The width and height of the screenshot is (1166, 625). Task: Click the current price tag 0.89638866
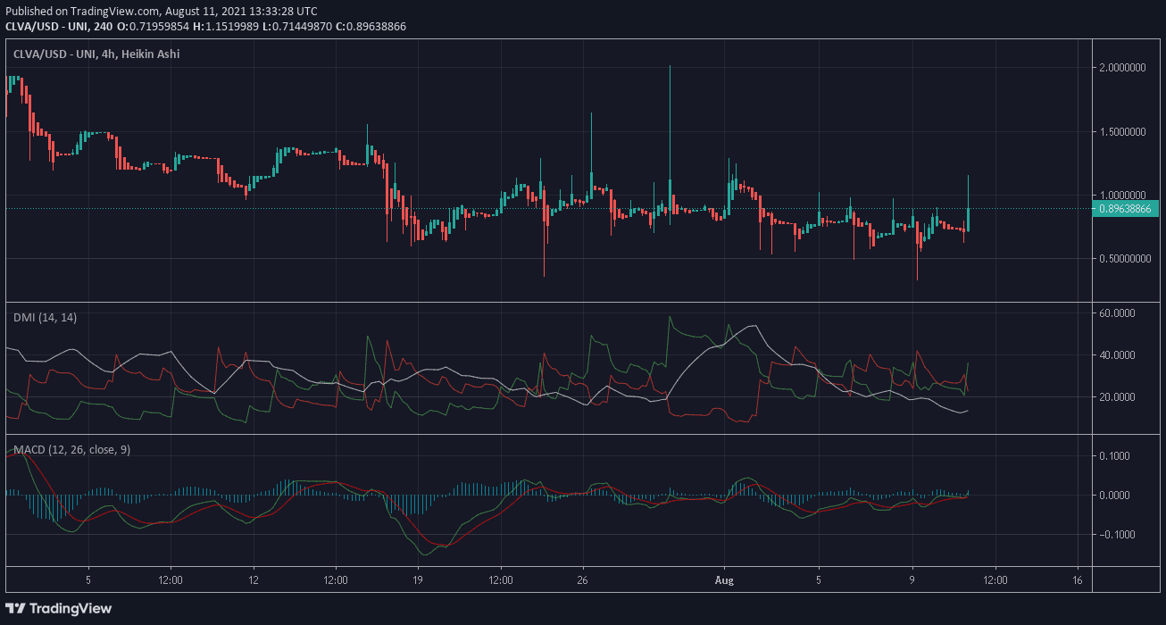pos(1126,208)
